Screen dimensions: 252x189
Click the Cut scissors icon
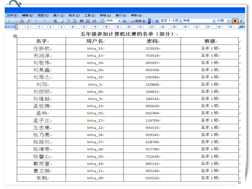click(9, 21)
